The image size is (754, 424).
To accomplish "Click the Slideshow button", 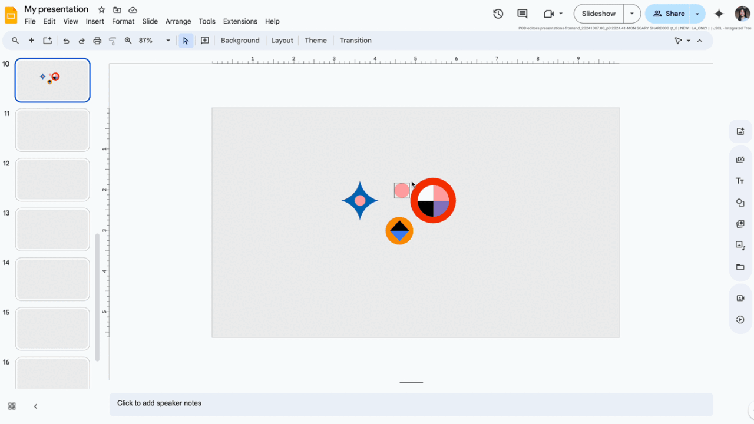I will click(x=598, y=14).
